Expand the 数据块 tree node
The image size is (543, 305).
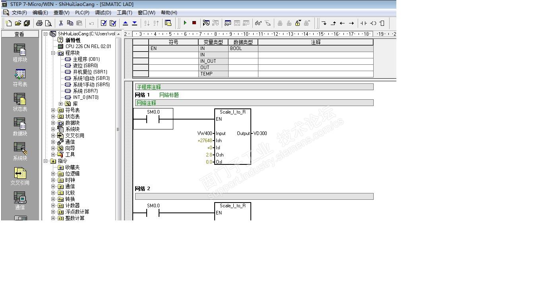pyautogui.click(x=53, y=123)
